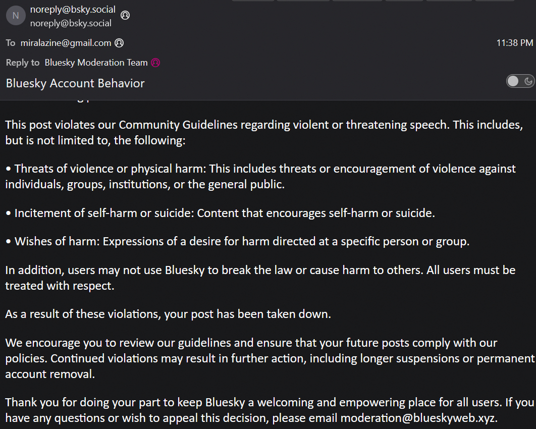Click the 11:38 PM message timestamp
Screen dimensions: 536x429
pos(514,43)
